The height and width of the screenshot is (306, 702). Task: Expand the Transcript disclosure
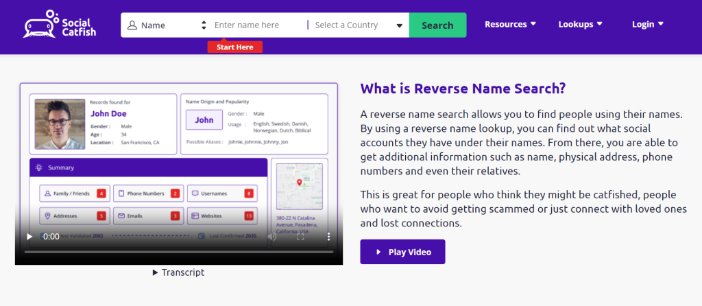pyautogui.click(x=178, y=272)
